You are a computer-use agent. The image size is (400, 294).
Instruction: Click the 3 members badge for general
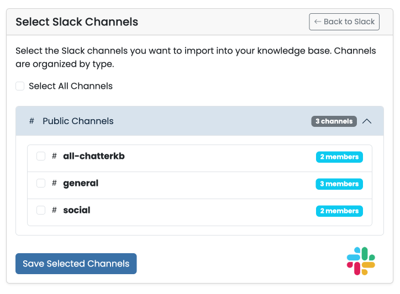(339, 184)
